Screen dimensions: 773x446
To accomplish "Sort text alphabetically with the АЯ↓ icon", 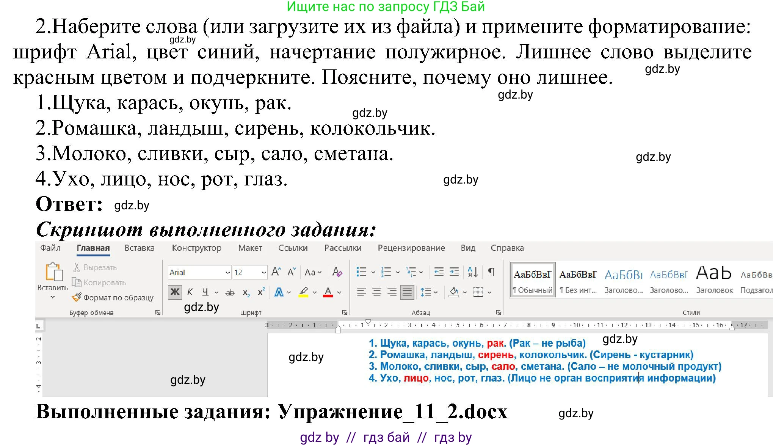I will tap(473, 272).
